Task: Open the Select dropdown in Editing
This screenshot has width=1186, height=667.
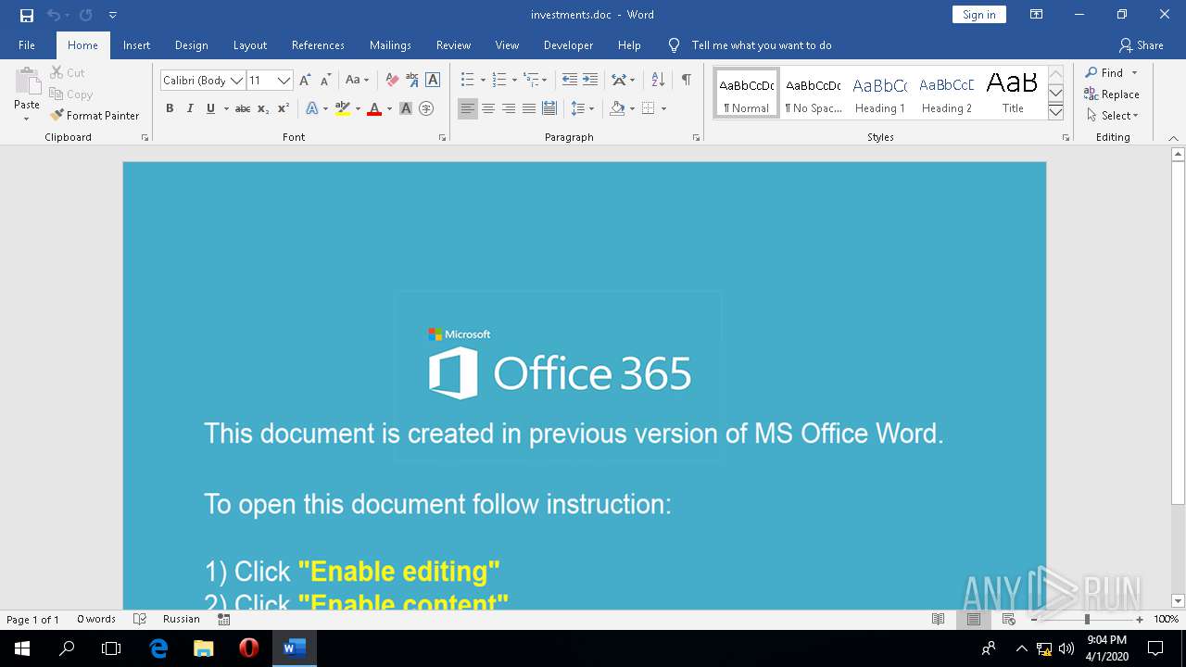Action: 1113,116
